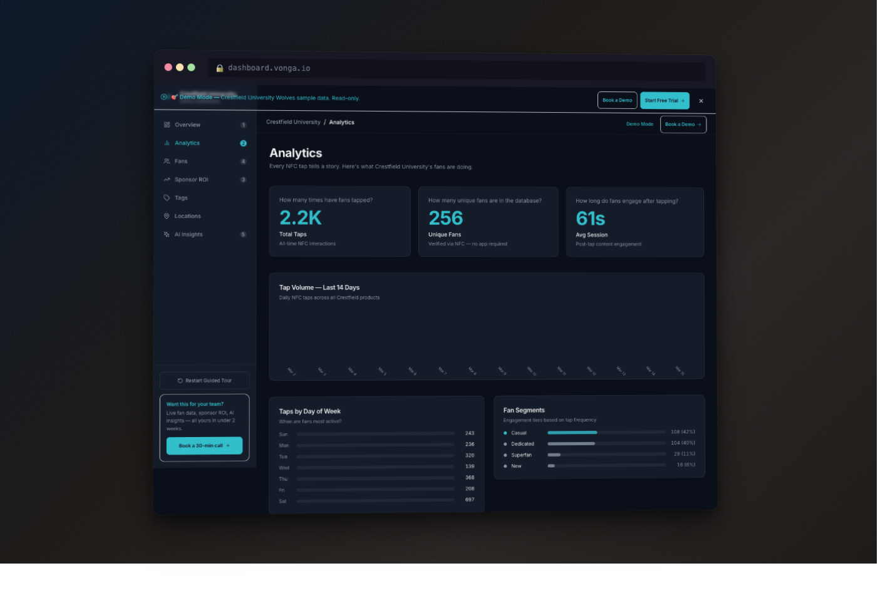Image resolution: width=895 pixels, height=603 pixels.
Task: Click the padlock icon in the address bar
Action: point(219,68)
